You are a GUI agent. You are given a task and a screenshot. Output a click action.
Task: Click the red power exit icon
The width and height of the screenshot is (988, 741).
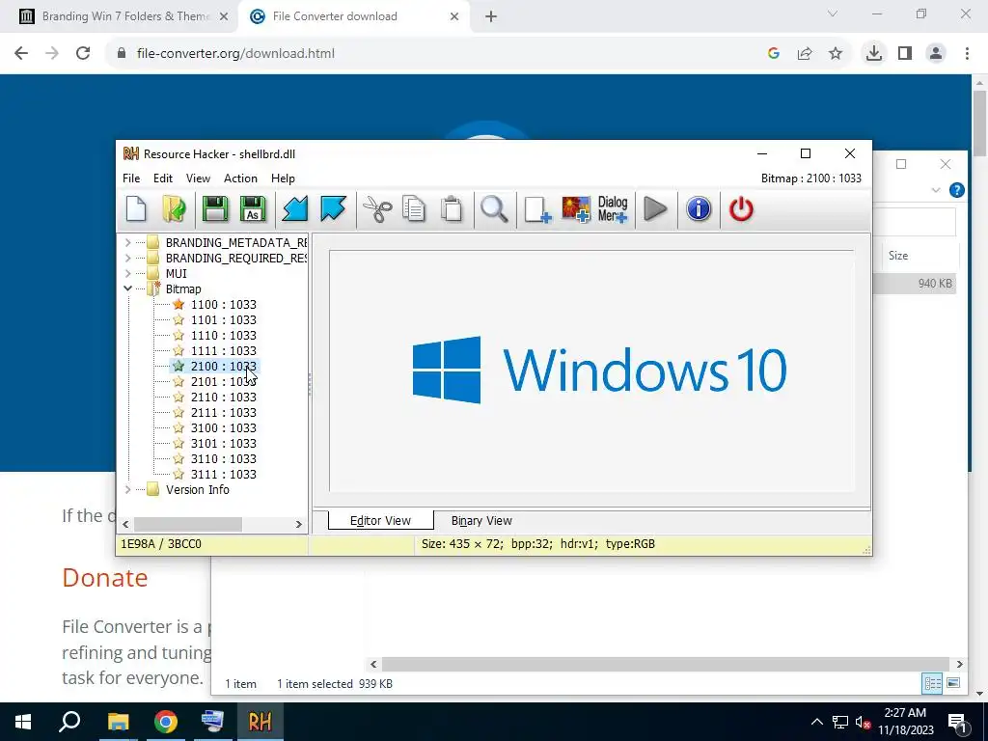coord(741,209)
